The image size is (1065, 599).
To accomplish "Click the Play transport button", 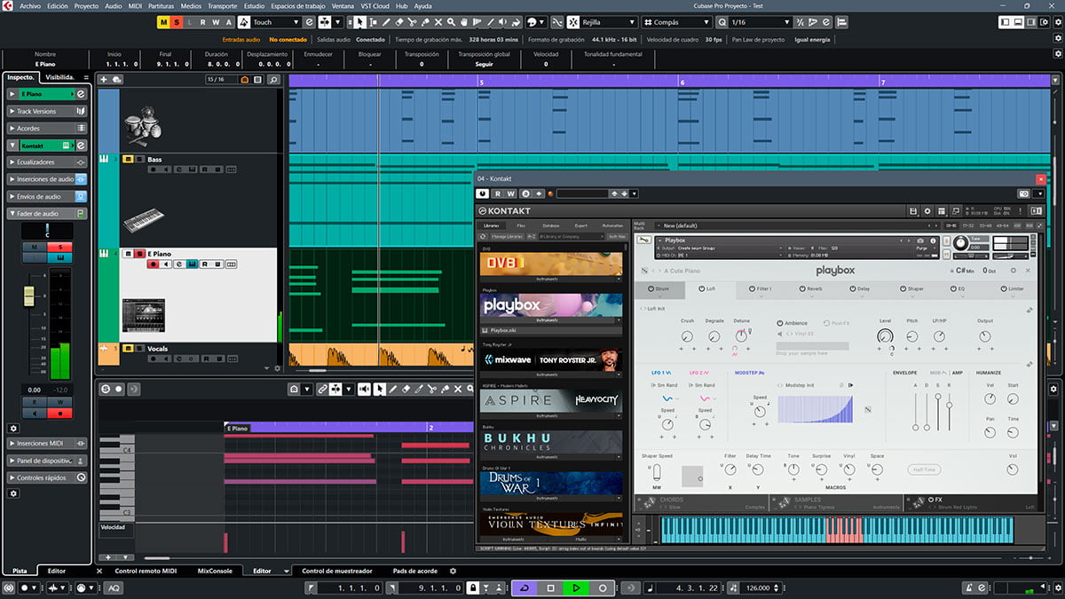I will (x=576, y=587).
